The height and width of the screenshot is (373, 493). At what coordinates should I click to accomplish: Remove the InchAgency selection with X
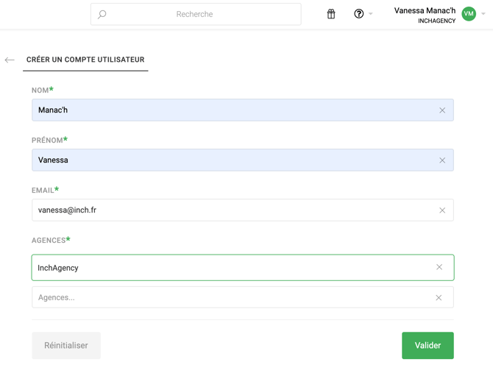tap(439, 268)
